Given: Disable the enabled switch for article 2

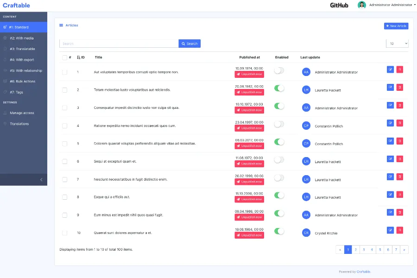Looking at the screenshot, I should [x=279, y=88].
